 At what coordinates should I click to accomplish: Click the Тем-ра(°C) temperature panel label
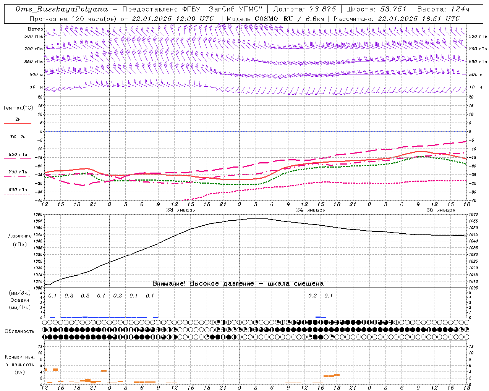[18, 108]
